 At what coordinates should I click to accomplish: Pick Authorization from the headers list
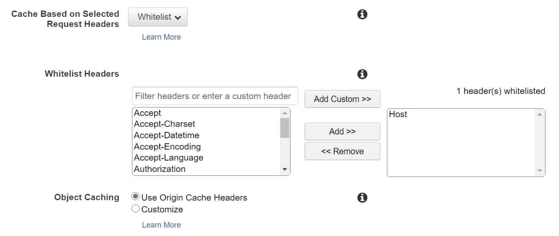(x=160, y=169)
